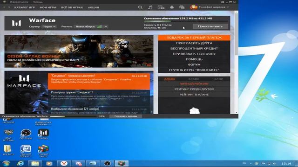Screen dimensions: 298x167
Task: Click the Показать детали button
Action: click(126, 116)
